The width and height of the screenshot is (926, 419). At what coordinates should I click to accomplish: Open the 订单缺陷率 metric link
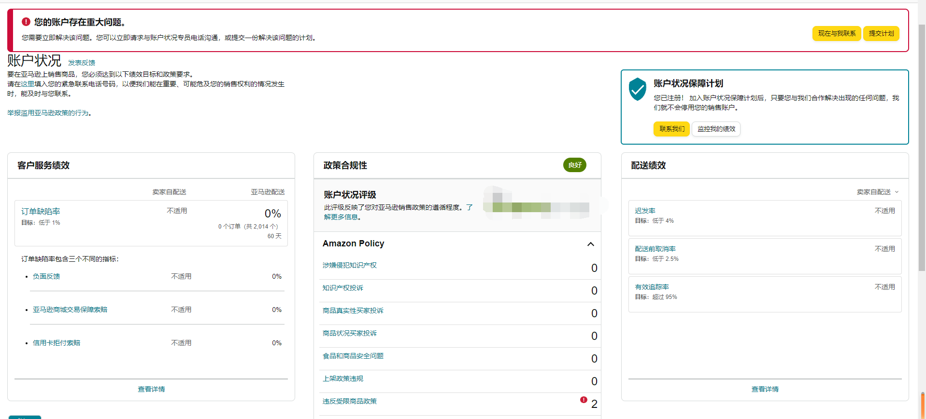(x=41, y=211)
